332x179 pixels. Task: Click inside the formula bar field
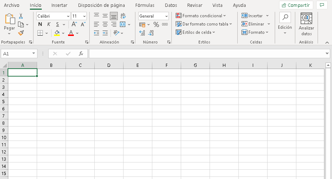[207, 54]
